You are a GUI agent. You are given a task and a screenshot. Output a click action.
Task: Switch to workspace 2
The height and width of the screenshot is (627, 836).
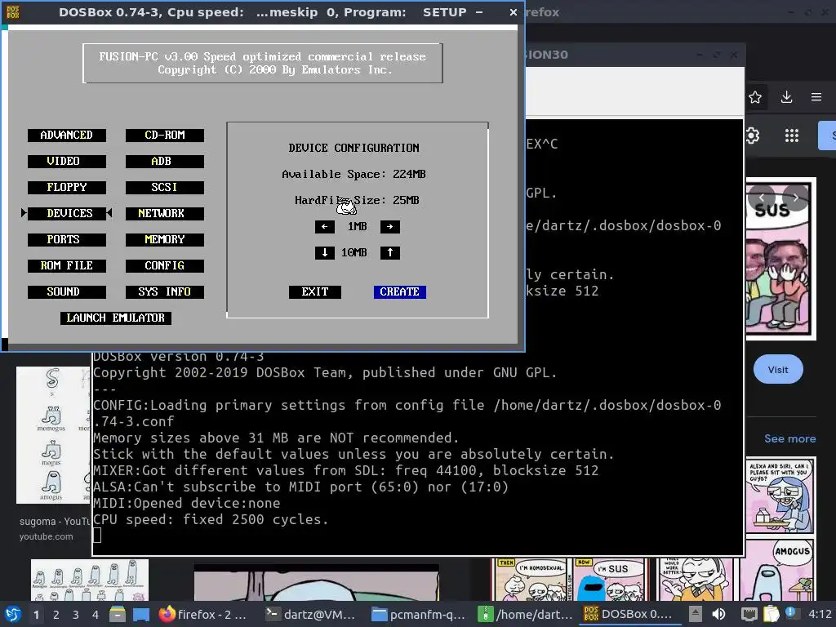point(56,615)
